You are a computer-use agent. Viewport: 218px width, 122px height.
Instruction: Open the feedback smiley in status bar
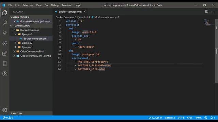[206, 118]
